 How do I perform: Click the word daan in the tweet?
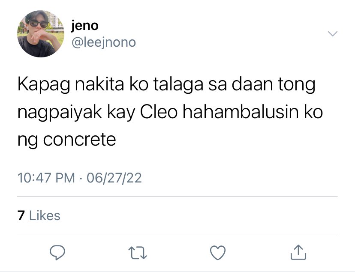(252, 84)
